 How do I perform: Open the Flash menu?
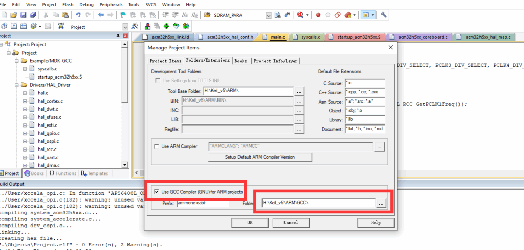pyautogui.click(x=68, y=5)
